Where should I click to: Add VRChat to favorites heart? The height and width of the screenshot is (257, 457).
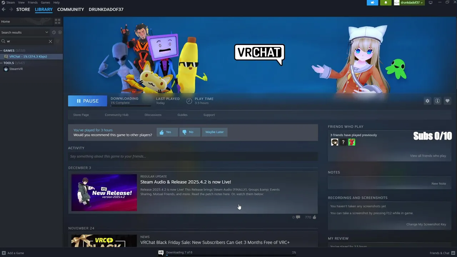click(x=447, y=101)
